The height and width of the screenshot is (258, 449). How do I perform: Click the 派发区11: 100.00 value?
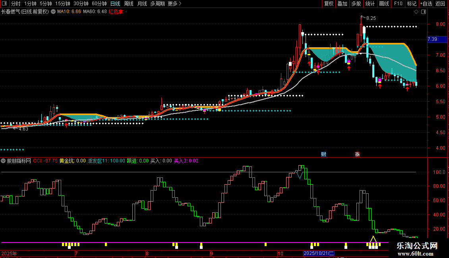click(106, 161)
